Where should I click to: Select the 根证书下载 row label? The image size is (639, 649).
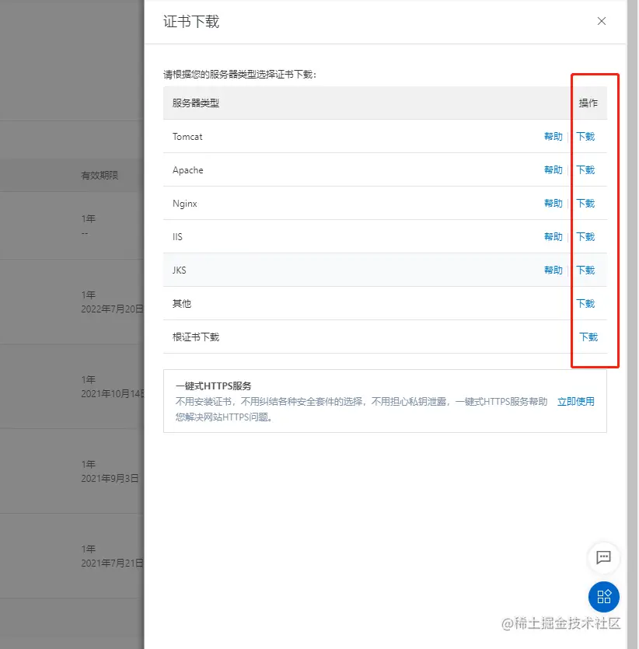tap(196, 337)
